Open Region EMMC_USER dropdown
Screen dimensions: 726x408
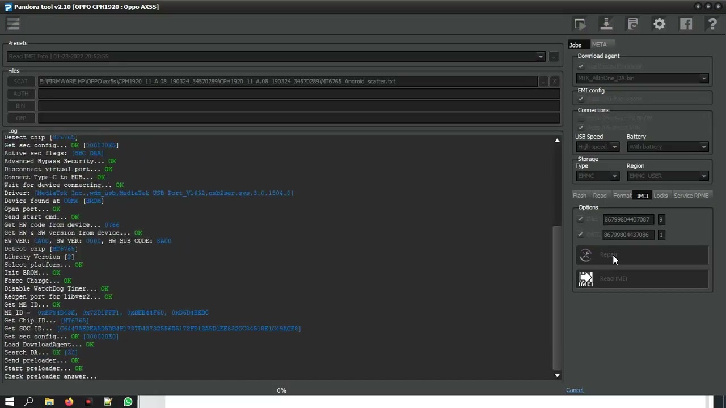[x=668, y=176]
